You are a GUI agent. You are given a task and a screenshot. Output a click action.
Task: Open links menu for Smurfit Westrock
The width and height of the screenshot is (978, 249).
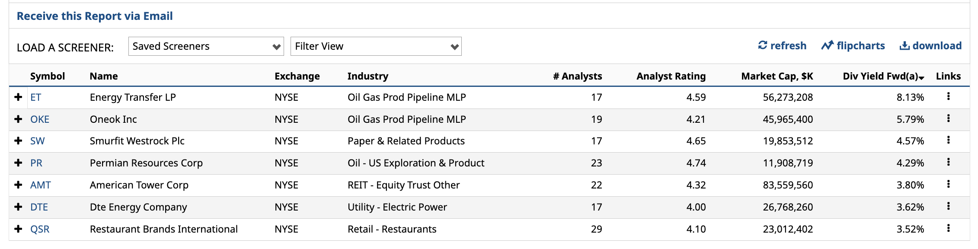pyautogui.click(x=948, y=140)
